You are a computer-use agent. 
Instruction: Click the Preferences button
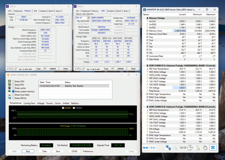click(88, 151)
